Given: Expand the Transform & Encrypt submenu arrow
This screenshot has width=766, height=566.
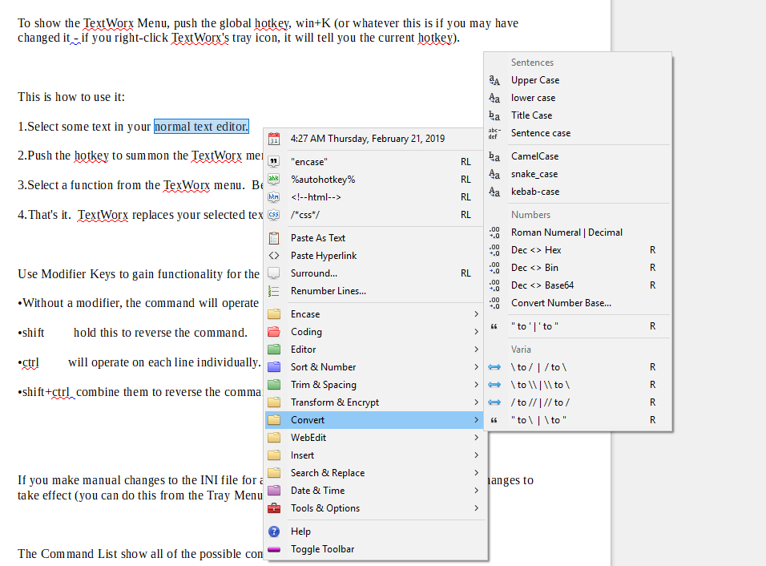Looking at the screenshot, I should 476,402.
